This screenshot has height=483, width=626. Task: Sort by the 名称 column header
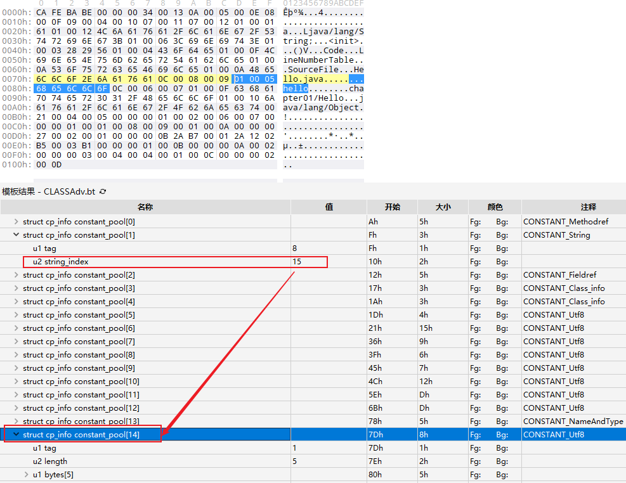[x=145, y=207]
